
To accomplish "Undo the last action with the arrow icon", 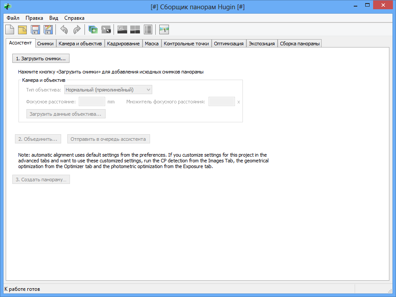I will pos(64,29).
